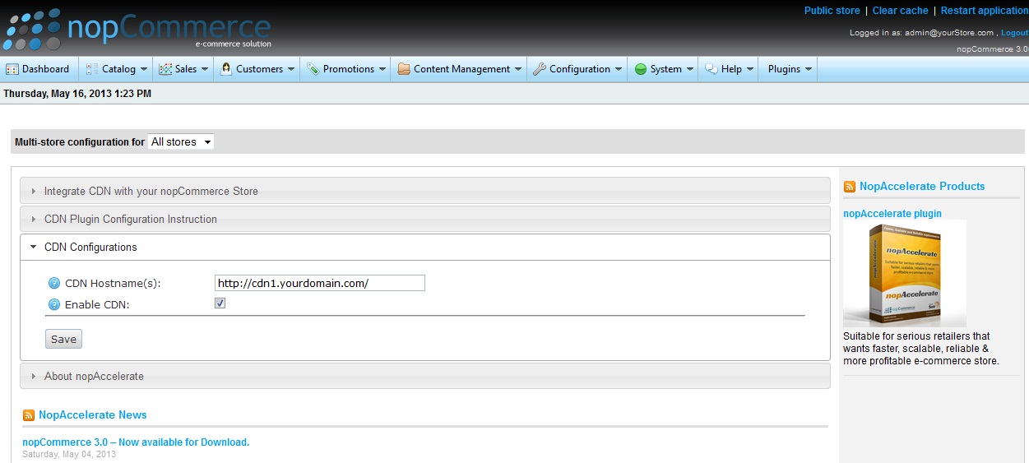Viewport: 1029px width, 463px height.
Task: Open the Sales menu dropdown arrow
Action: (205, 70)
